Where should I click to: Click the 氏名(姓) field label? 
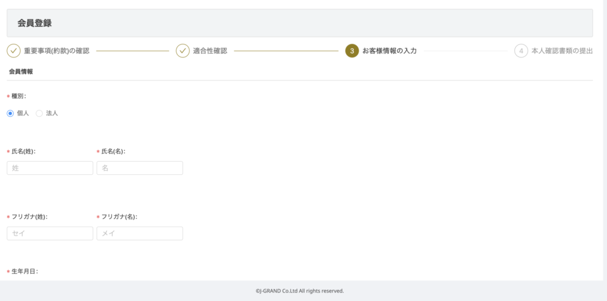23,151
